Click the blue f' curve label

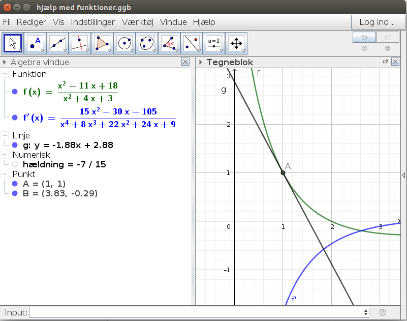pyautogui.click(x=294, y=300)
